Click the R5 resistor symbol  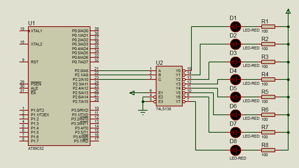[268, 97]
